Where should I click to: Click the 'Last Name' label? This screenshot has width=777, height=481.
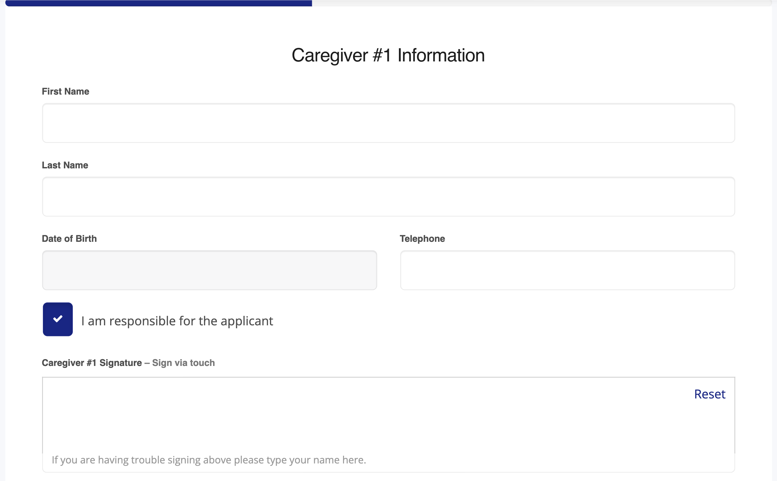pyautogui.click(x=65, y=165)
